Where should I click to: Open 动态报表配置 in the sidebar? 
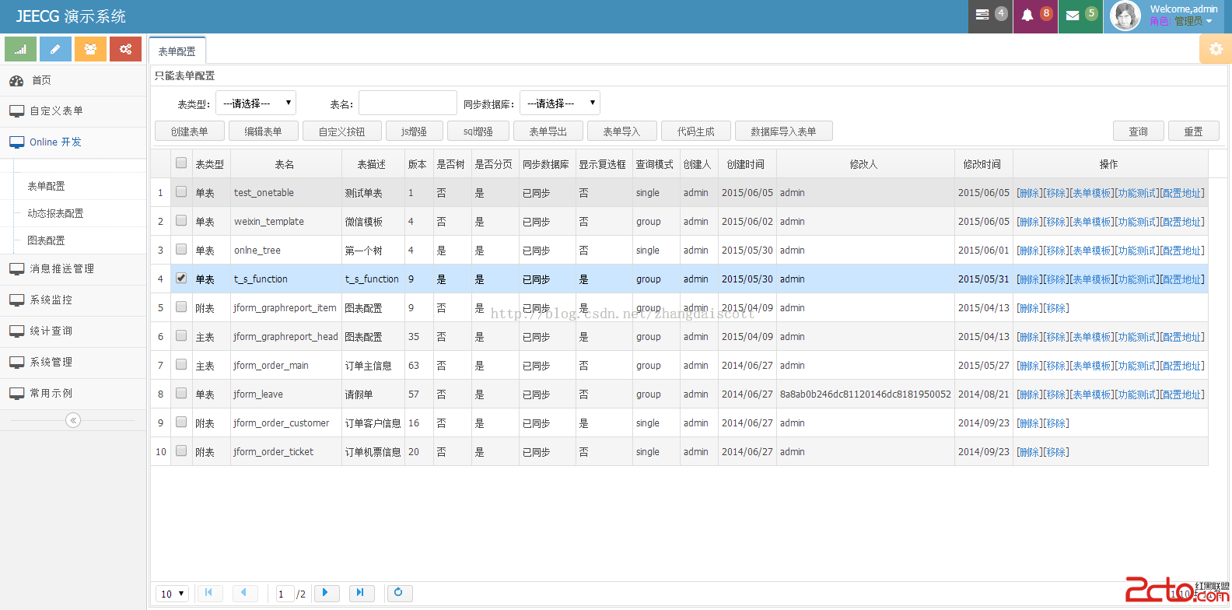[x=55, y=213]
